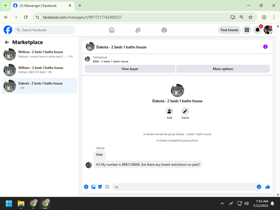
Task: Open the Chrome three-dot menu
Action: pyautogui.click(x=274, y=17)
